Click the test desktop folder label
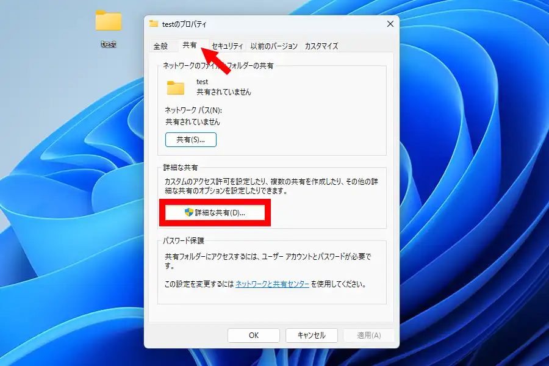The height and width of the screenshot is (366, 549). 109,44
